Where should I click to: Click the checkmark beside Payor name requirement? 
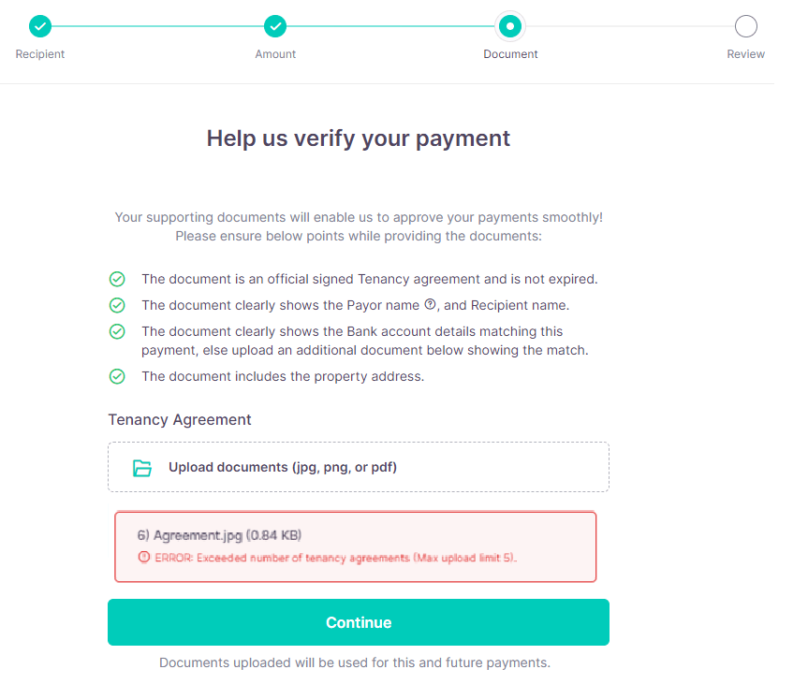[x=117, y=305]
